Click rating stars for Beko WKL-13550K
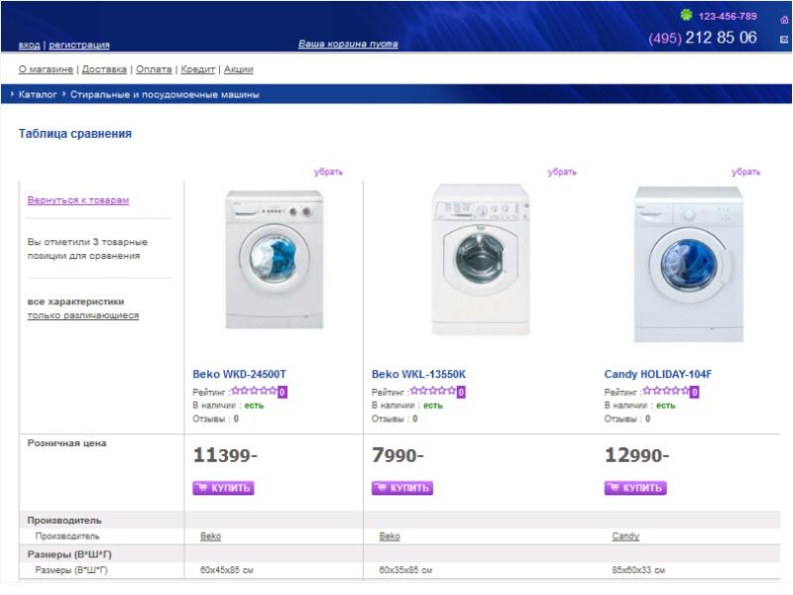Viewport: 793px width, 595px height. tap(432, 391)
